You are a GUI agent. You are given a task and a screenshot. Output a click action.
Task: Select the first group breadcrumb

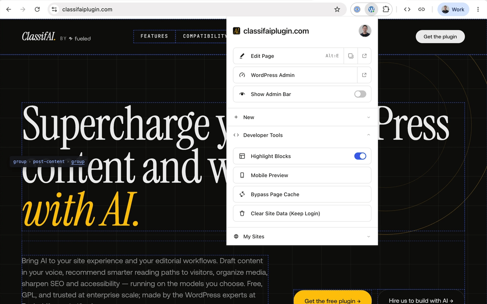click(20, 161)
